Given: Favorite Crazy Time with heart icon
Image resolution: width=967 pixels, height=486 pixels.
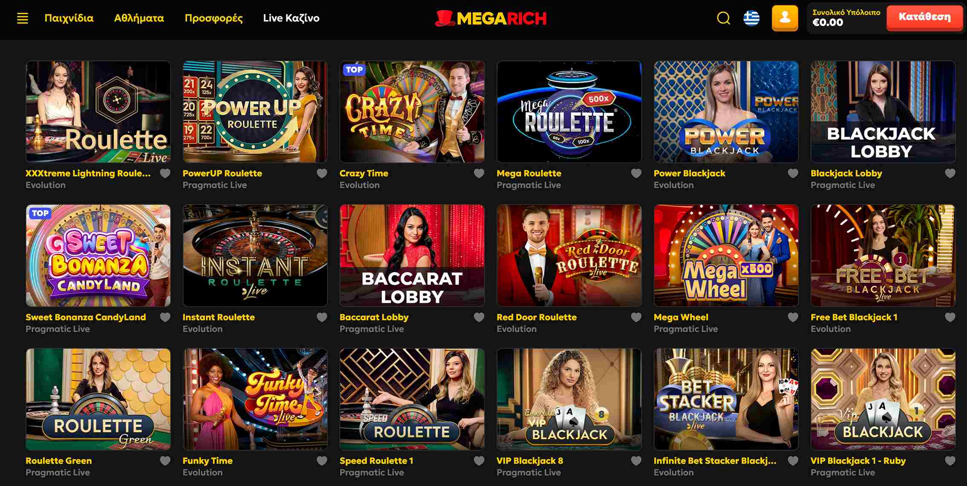Looking at the screenshot, I should 479,173.
